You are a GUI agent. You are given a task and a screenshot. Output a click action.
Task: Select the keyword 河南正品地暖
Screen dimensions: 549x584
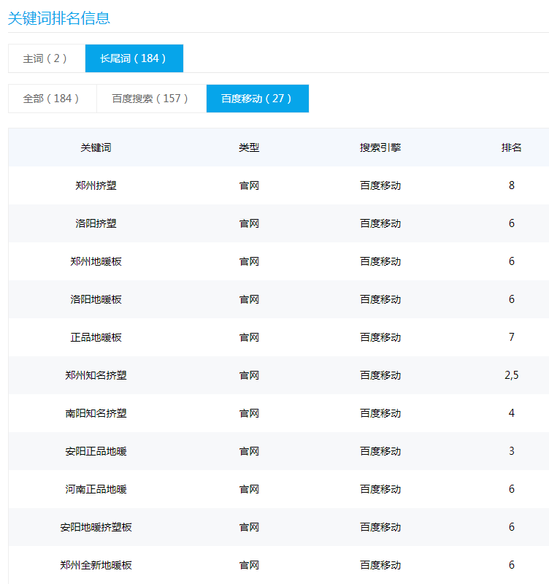(96, 489)
